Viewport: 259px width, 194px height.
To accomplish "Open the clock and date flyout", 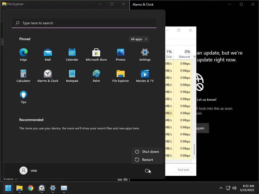I will tap(247, 188).
